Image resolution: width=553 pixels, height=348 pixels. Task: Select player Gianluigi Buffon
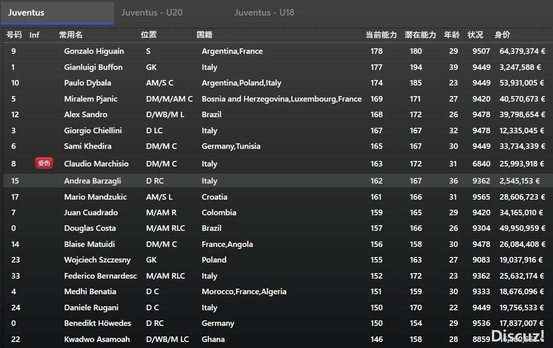point(93,67)
